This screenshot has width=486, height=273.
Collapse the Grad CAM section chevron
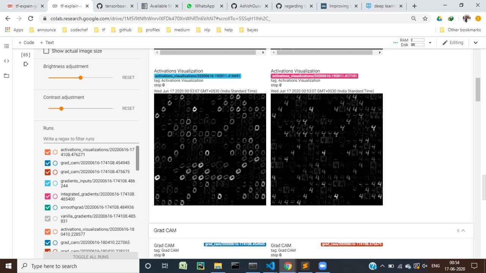tap(462, 230)
